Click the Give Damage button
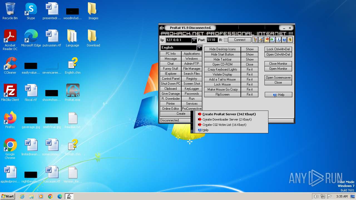This screenshot has height=200, width=356. [x=171, y=94]
